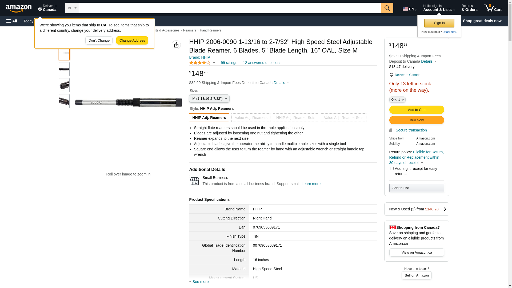Click the search magnifier button
Screen dimensions: 512x288
tap(387, 8)
